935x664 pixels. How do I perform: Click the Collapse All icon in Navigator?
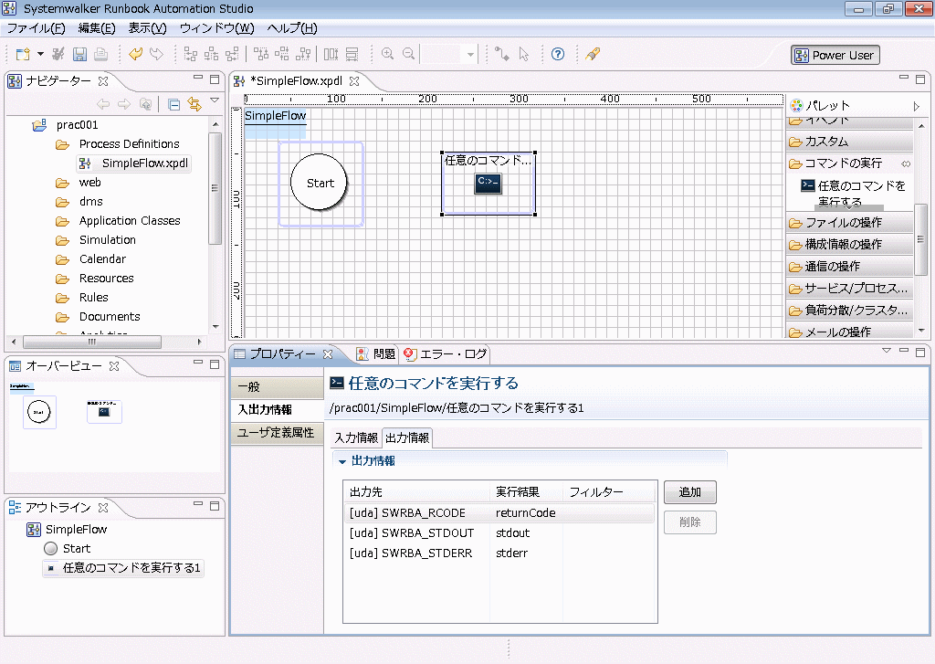(x=174, y=104)
